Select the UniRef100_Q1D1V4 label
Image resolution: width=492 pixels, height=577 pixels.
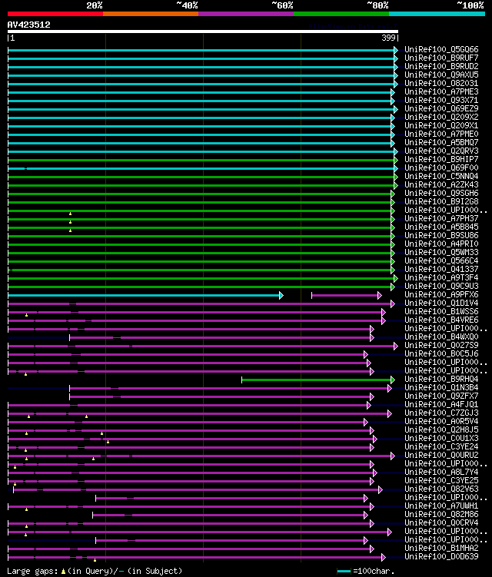point(441,303)
